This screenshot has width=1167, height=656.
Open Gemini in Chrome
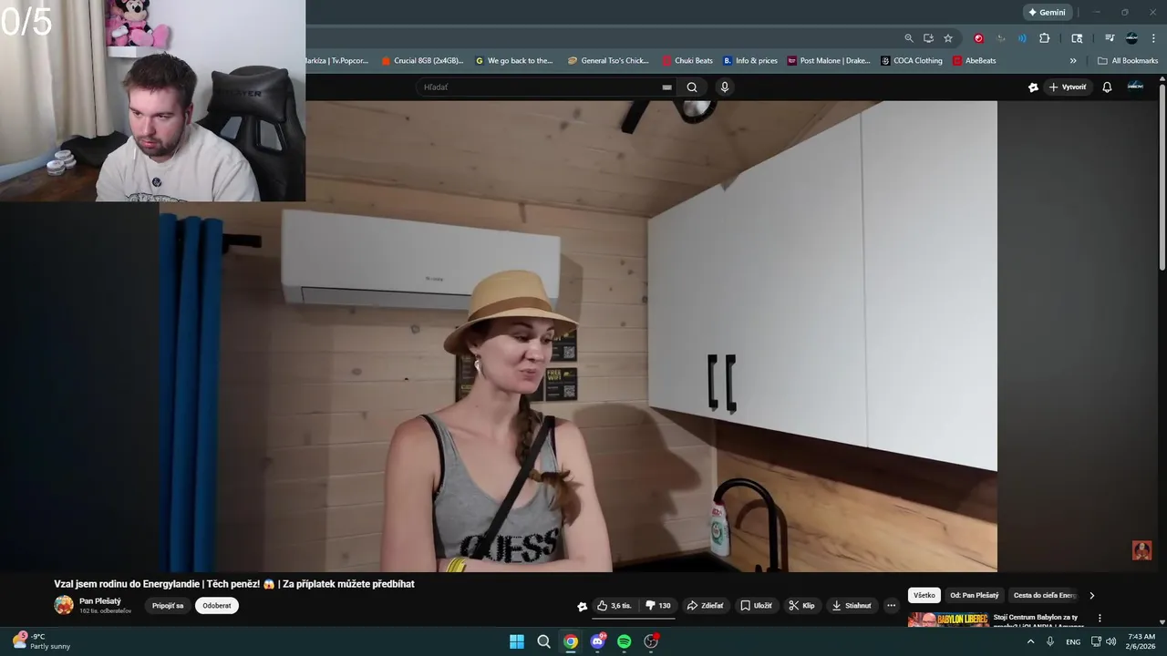pyautogui.click(x=1047, y=13)
